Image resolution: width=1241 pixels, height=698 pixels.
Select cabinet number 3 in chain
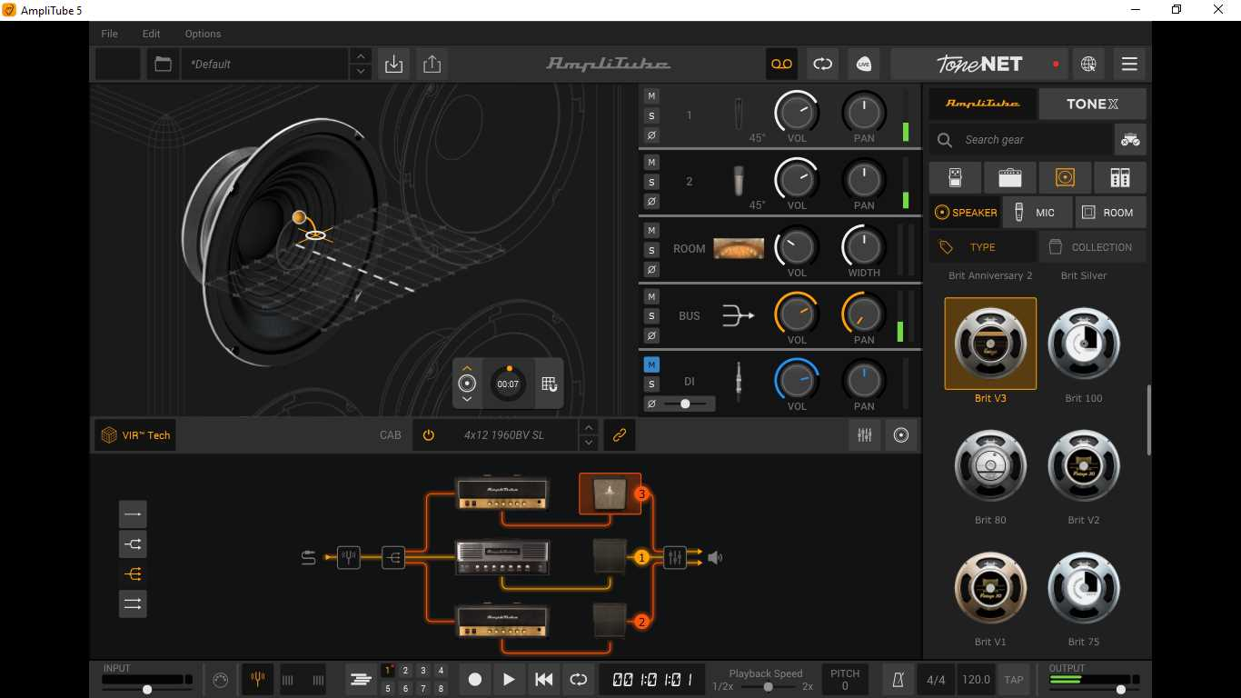pyautogui.click(x=611, y=494)
